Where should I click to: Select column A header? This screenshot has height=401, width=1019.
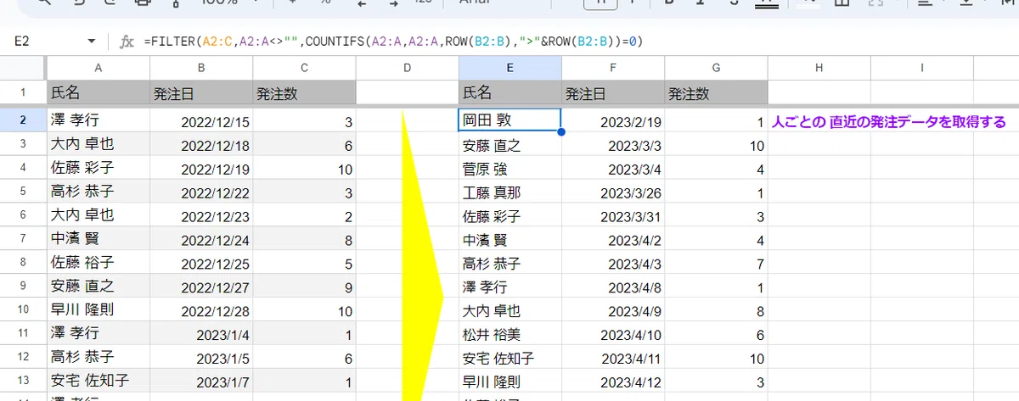click(x=99, y=67)
